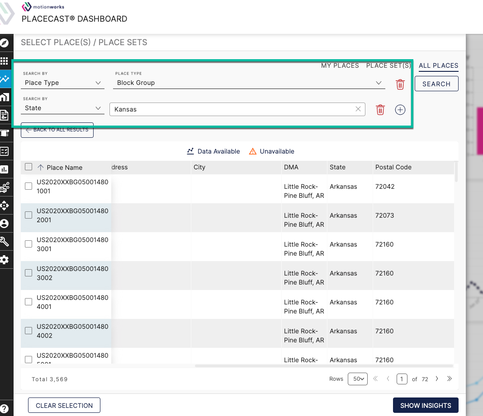Check the US2020XXBG050014804002 row
Image resolution: width=483 pixels, height=416 pixels.
28,331
